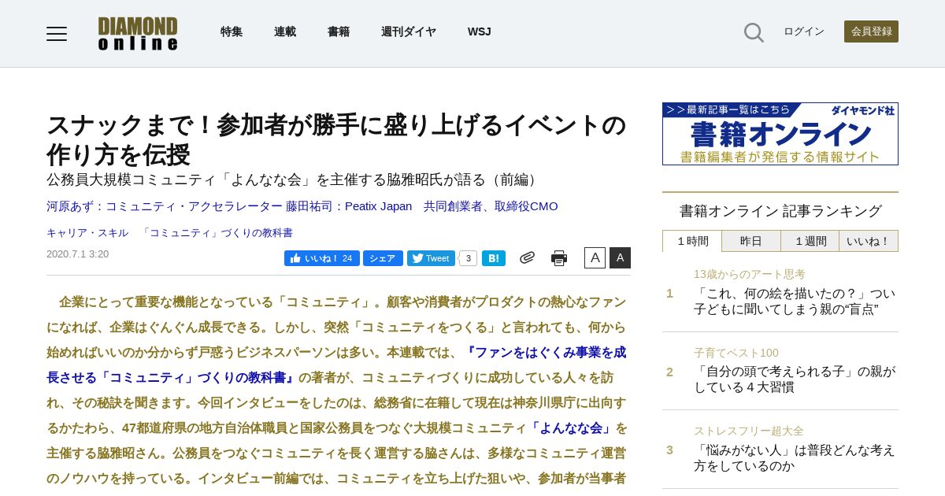Open the キャリア・スキル category link

tap(87, 233)
